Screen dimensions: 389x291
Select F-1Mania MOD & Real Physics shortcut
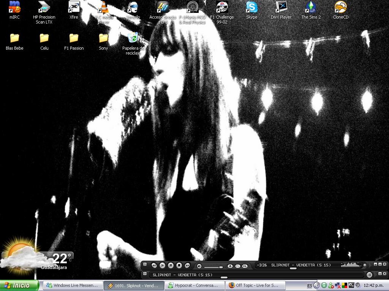192,12
